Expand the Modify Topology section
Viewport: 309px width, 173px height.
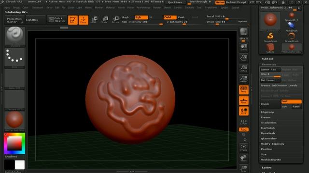pyautogui.click(x=272, y=144)
